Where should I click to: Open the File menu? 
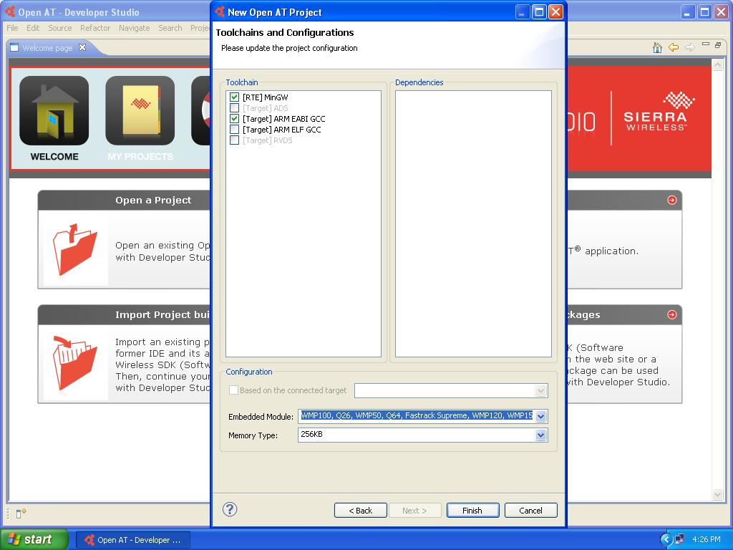[12, 28]
